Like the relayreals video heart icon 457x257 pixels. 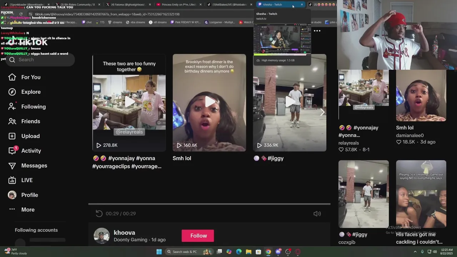pyautogui.click(x=341, y=150)
